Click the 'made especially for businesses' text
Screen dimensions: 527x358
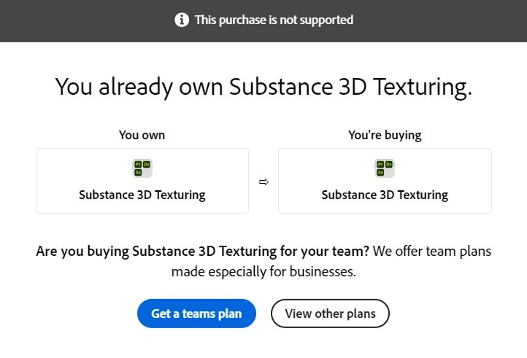click(x=263, y=272)
